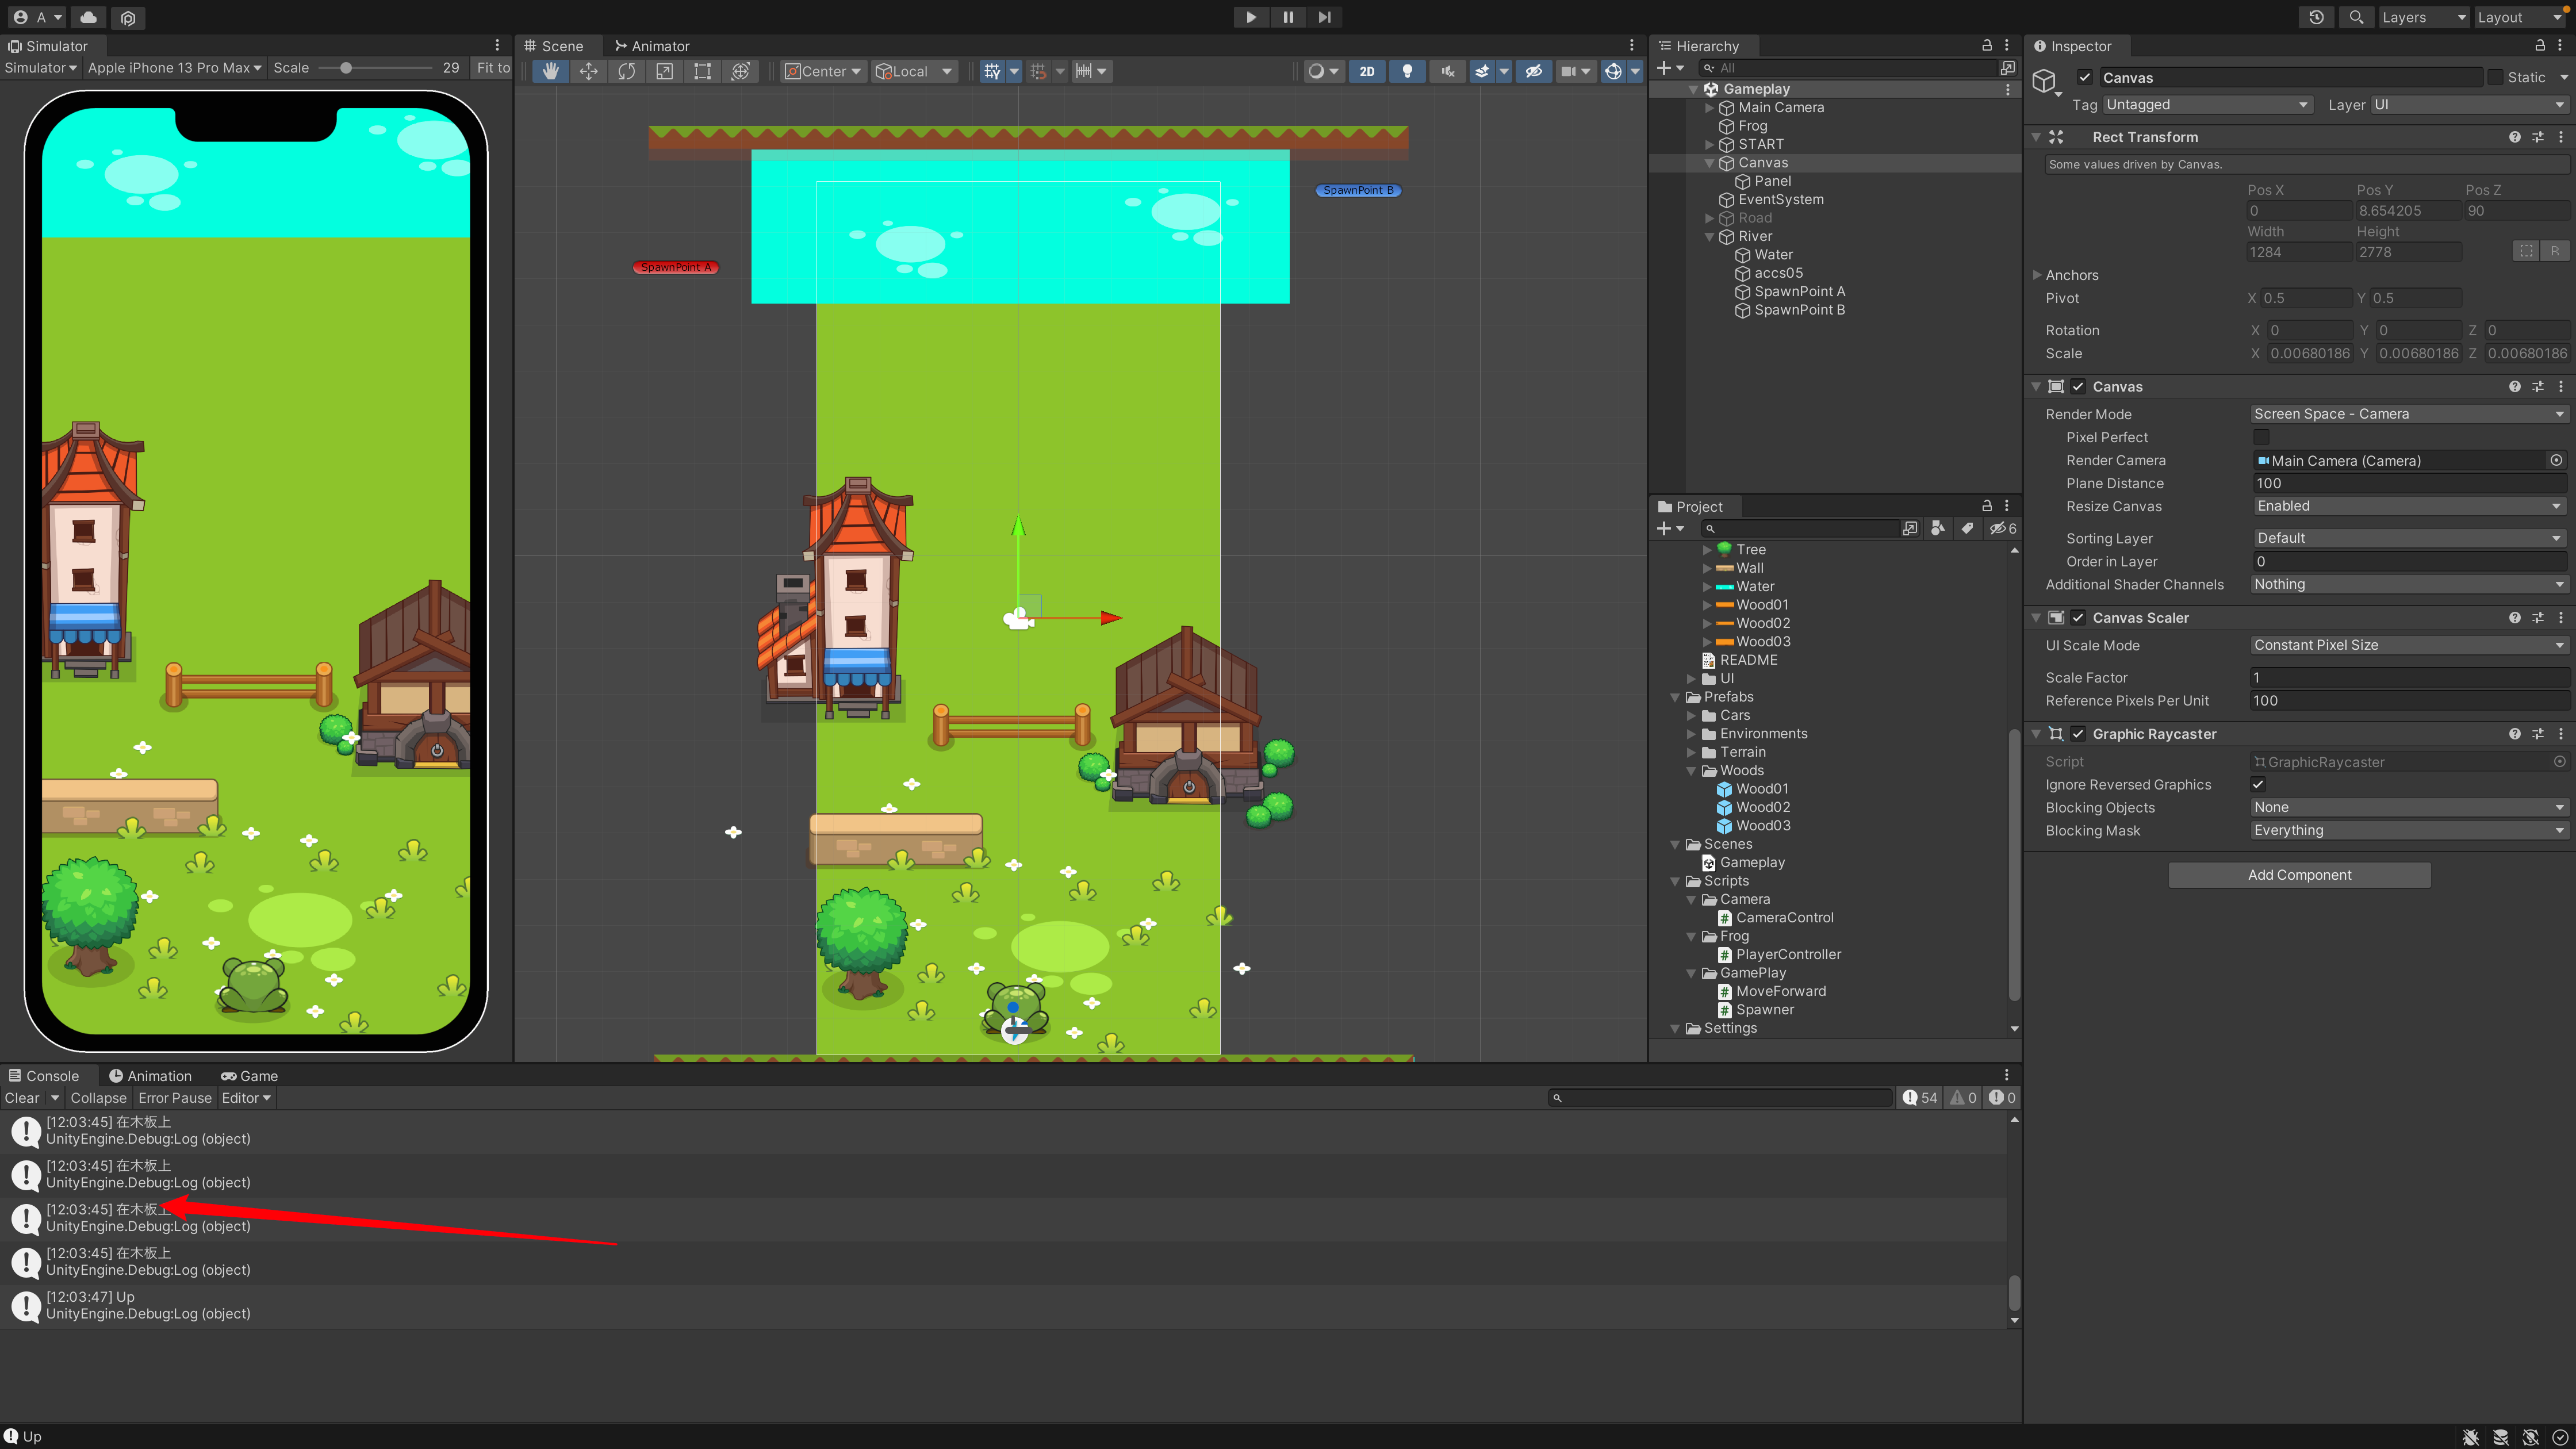Viewport: 2576px width, 1449px height.
Task: Select the Scale tool
Action: point(665,71)
